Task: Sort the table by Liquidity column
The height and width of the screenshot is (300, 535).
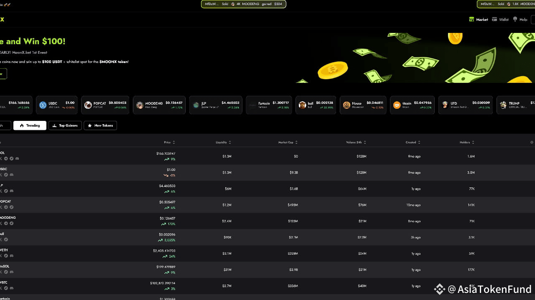Action: [223, 142]
